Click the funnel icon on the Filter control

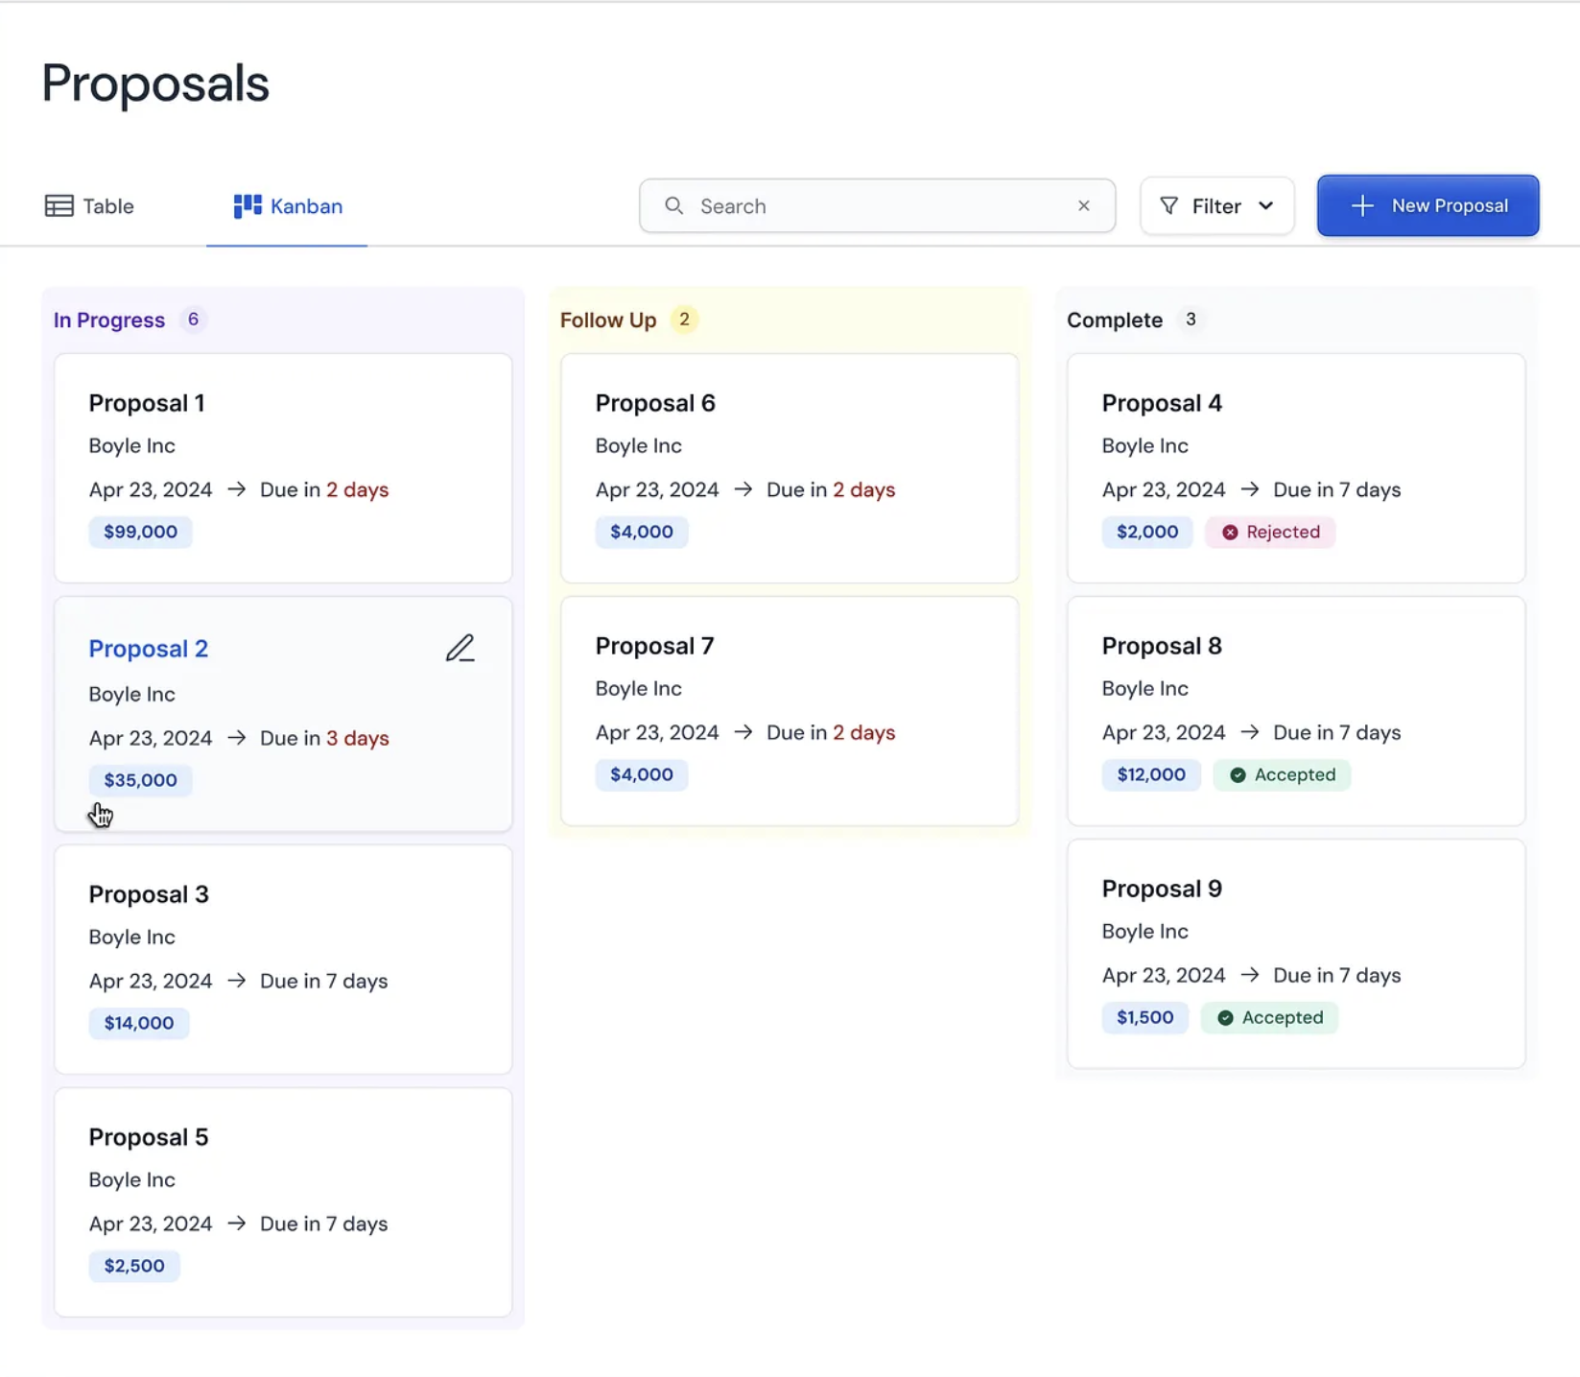click(1167, 205)
